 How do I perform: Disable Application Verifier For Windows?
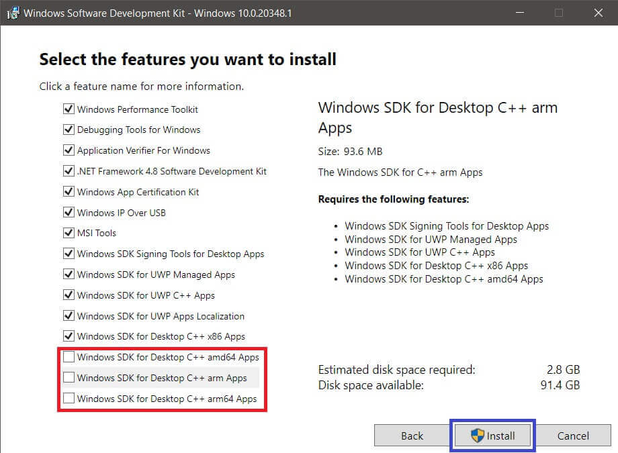pos(69,150)
